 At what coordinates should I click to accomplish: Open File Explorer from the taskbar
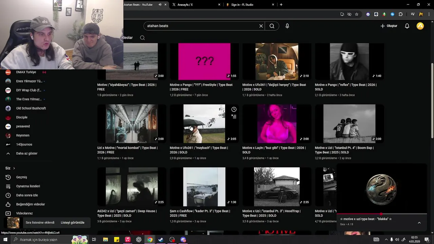pos(105,240)
